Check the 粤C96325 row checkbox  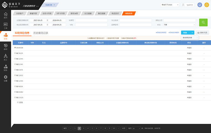pos(15,53)
